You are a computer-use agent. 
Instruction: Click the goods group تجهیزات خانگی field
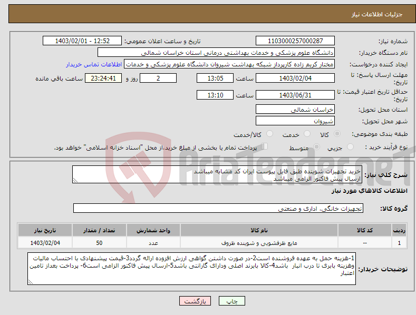click(218, 209)
